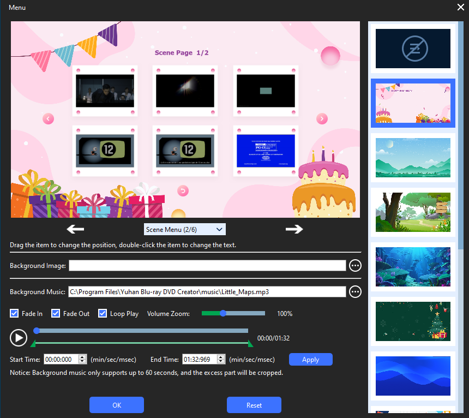Uncheck the Fade Out option

(x=56, y=314)
